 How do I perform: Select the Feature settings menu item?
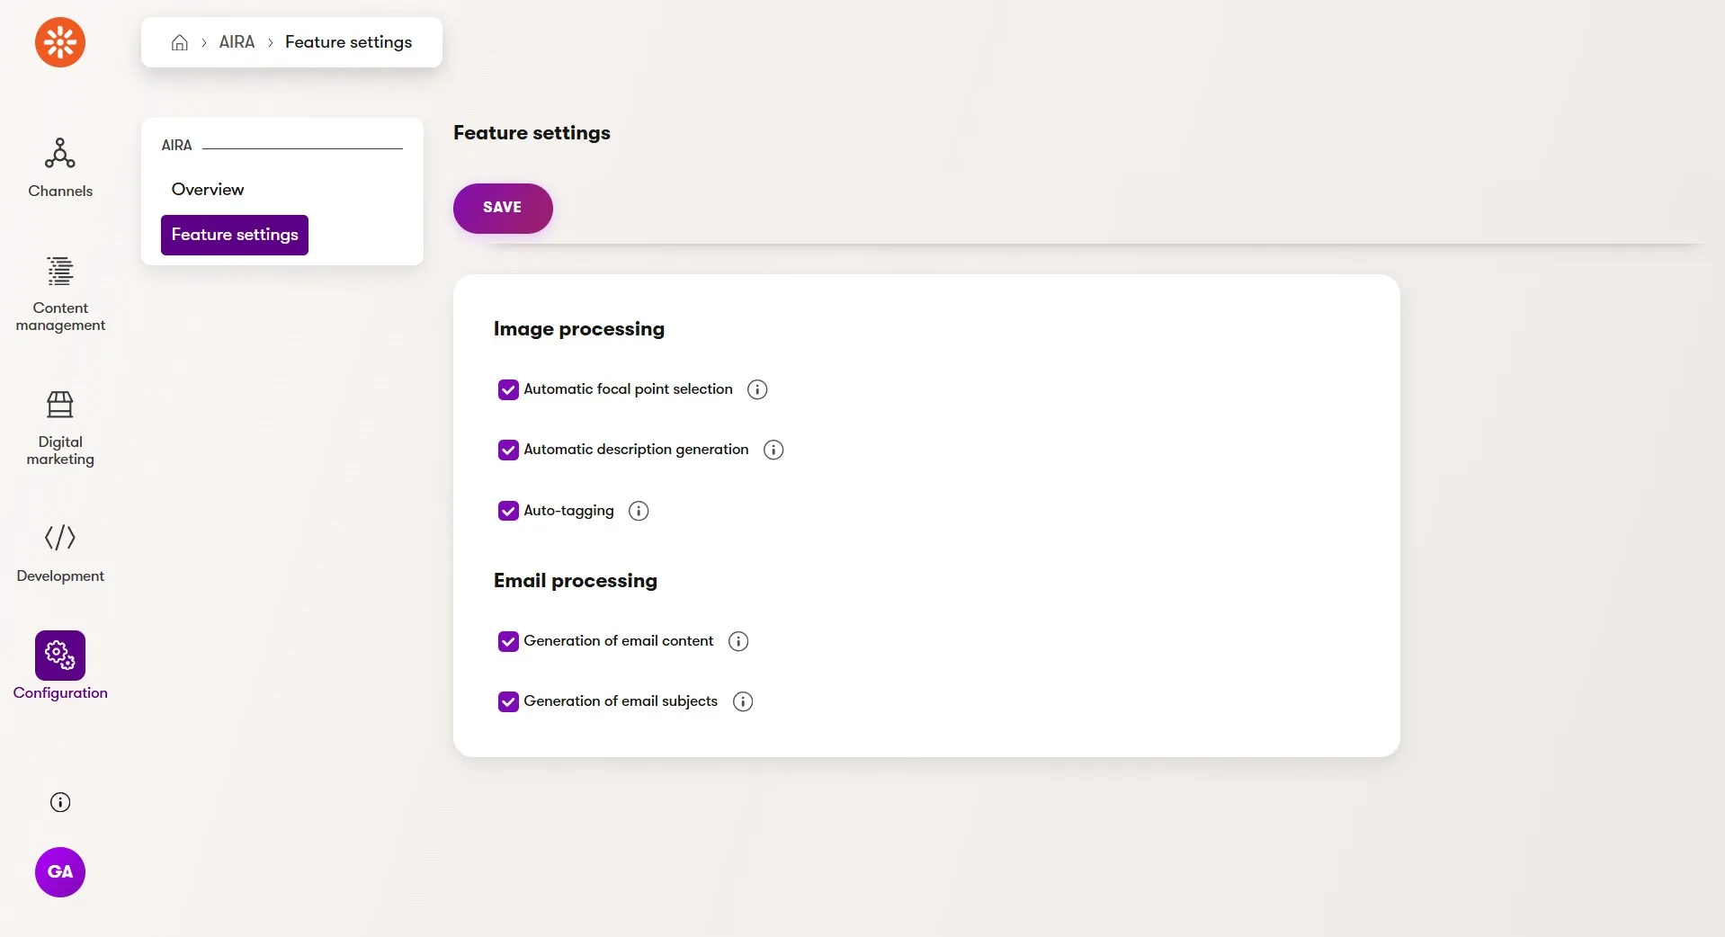point(235,235)
